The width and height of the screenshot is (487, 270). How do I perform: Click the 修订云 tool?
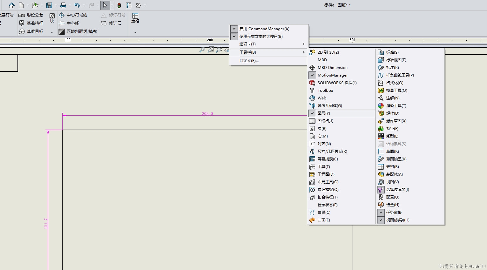[x=111, y=23]
